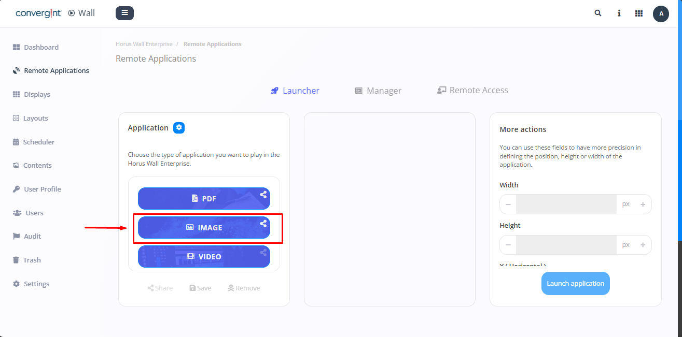682x337 pixels.
Task: Click the Width input field
Action: coord(566,204)
